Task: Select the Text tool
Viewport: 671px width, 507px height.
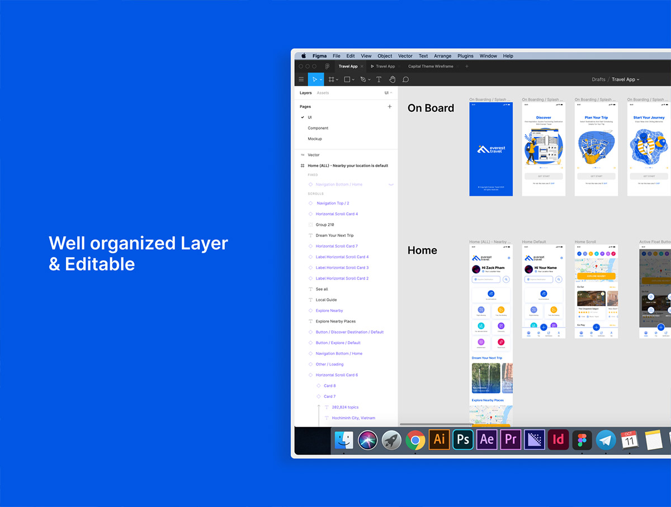Action: (x=379, y=79)
